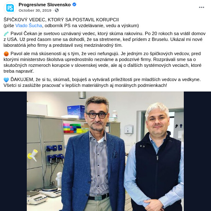
Task: Click the paragraph about Pavol Čekan returning from USA
Action: point(105,39)
